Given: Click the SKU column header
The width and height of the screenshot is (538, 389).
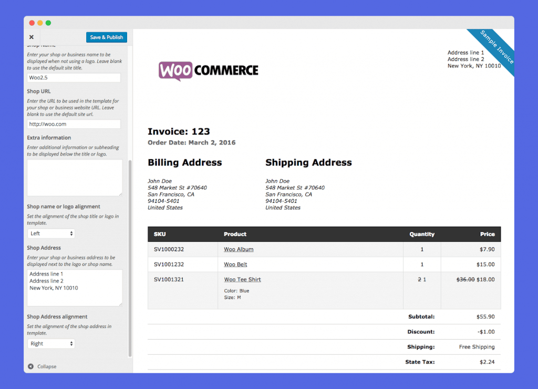Looking at the screenshot, I should pos(160,234).
